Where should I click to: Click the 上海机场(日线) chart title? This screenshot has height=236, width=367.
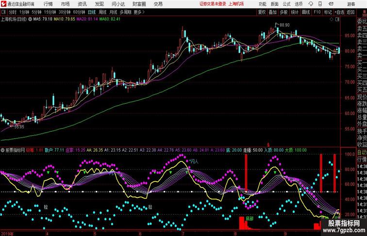pos(14,19)
